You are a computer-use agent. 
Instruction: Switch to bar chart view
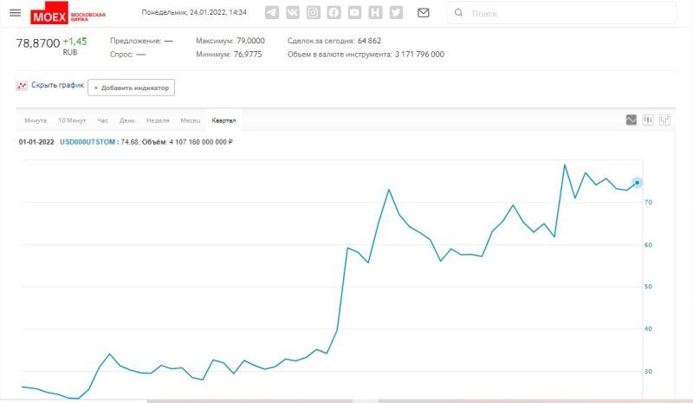pyautogui.click(x=664, y=120)
